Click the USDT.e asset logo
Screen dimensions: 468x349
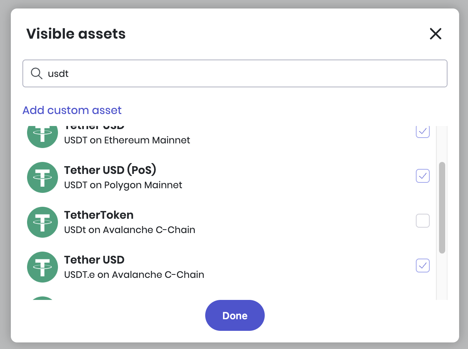pos(42,267)
